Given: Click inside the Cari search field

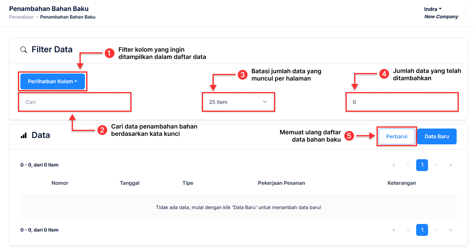Looking at the screenshot, I should coord(75,102).
